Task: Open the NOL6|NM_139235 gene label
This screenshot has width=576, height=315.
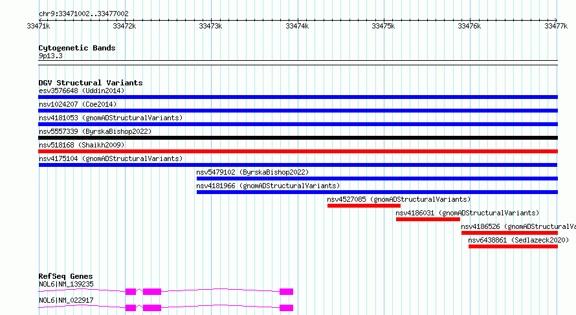Action: (x=66, y=284)
